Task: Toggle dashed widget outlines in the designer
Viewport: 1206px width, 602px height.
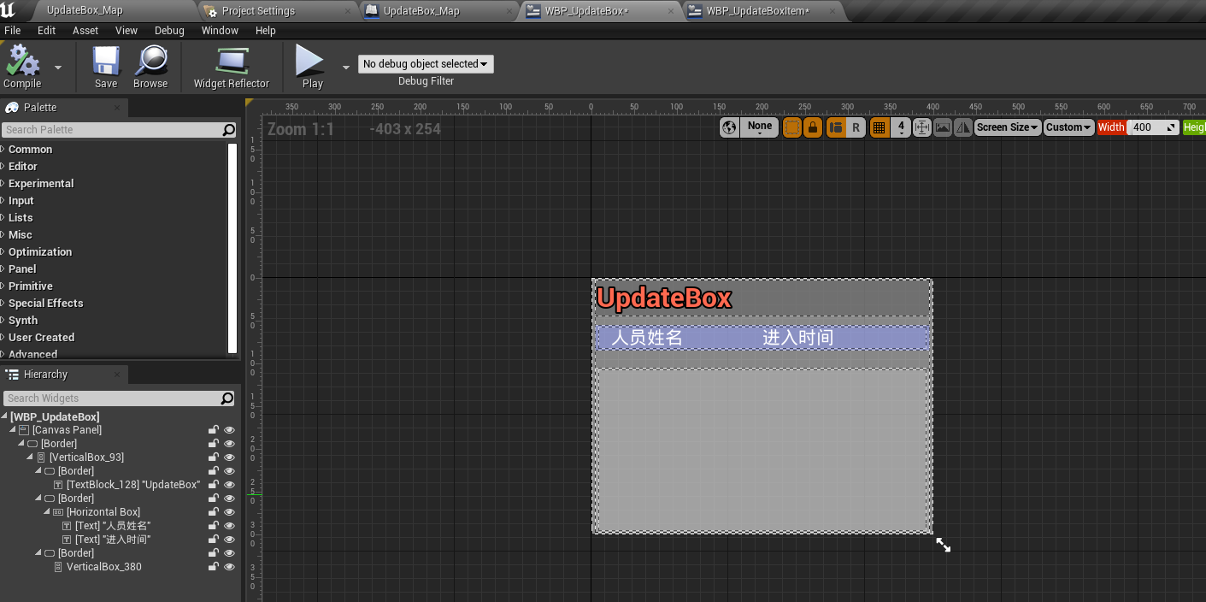Action: pos(792,127)
